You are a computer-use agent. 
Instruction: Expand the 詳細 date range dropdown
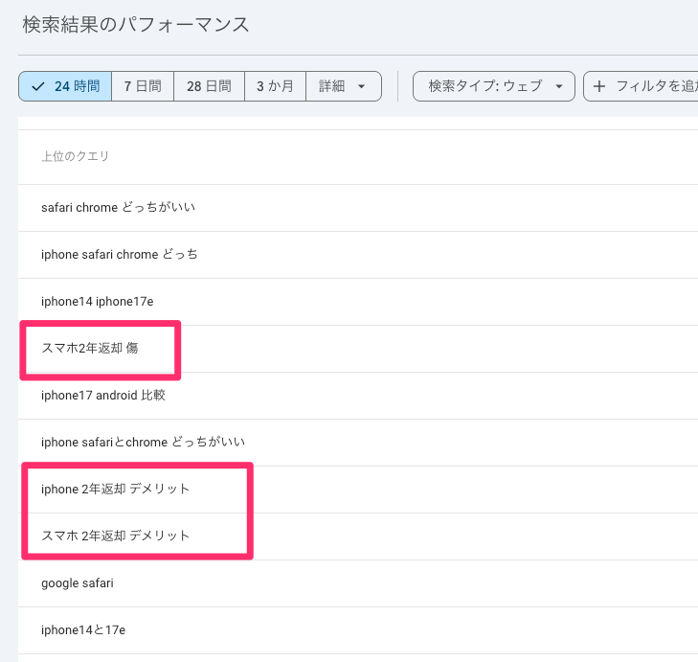coord(343,86)
